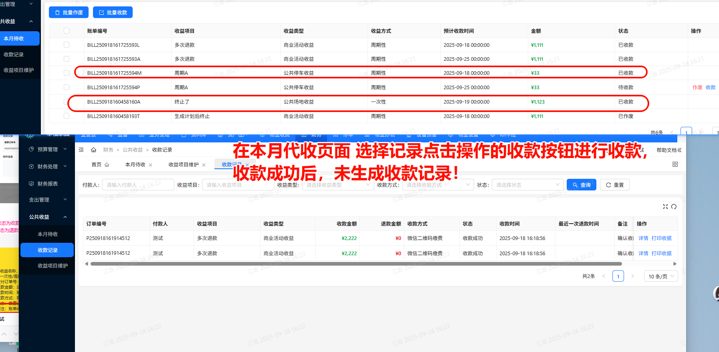Switch to the 本月待收 tab

[x=135, y=164]
